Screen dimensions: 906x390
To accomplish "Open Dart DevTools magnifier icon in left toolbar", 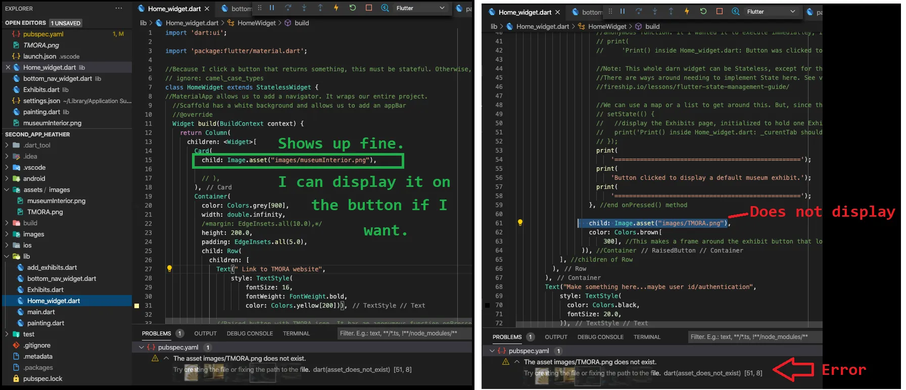I will coord(385,8).
